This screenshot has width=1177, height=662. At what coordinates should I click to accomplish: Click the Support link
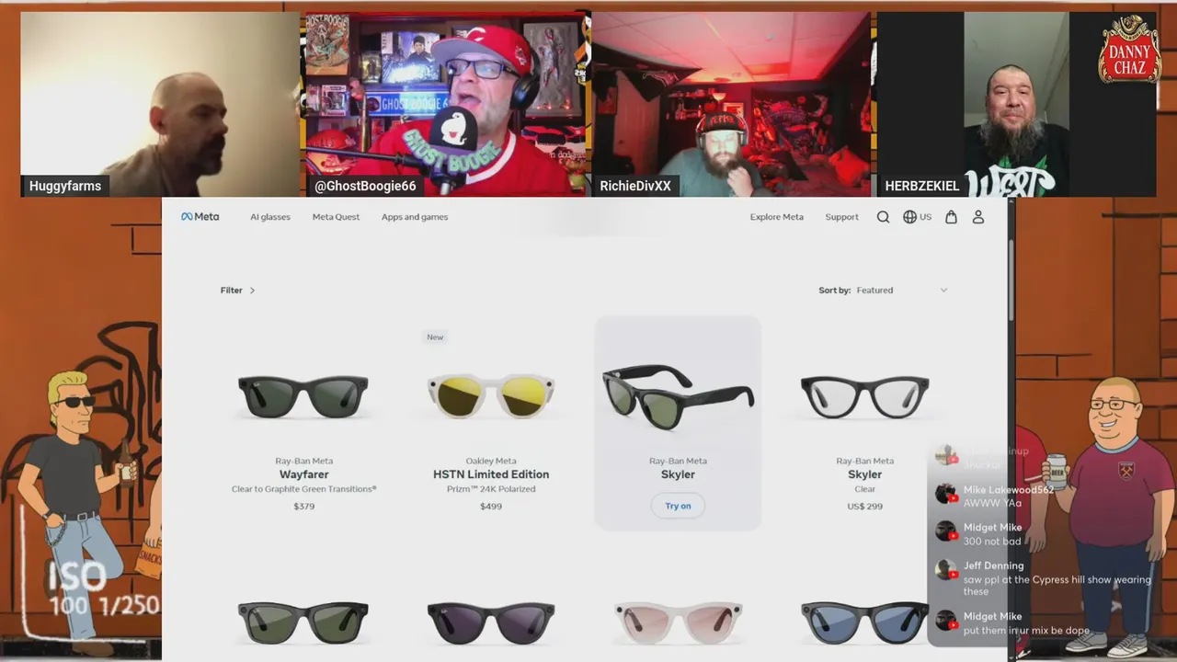tap(841, 217)
